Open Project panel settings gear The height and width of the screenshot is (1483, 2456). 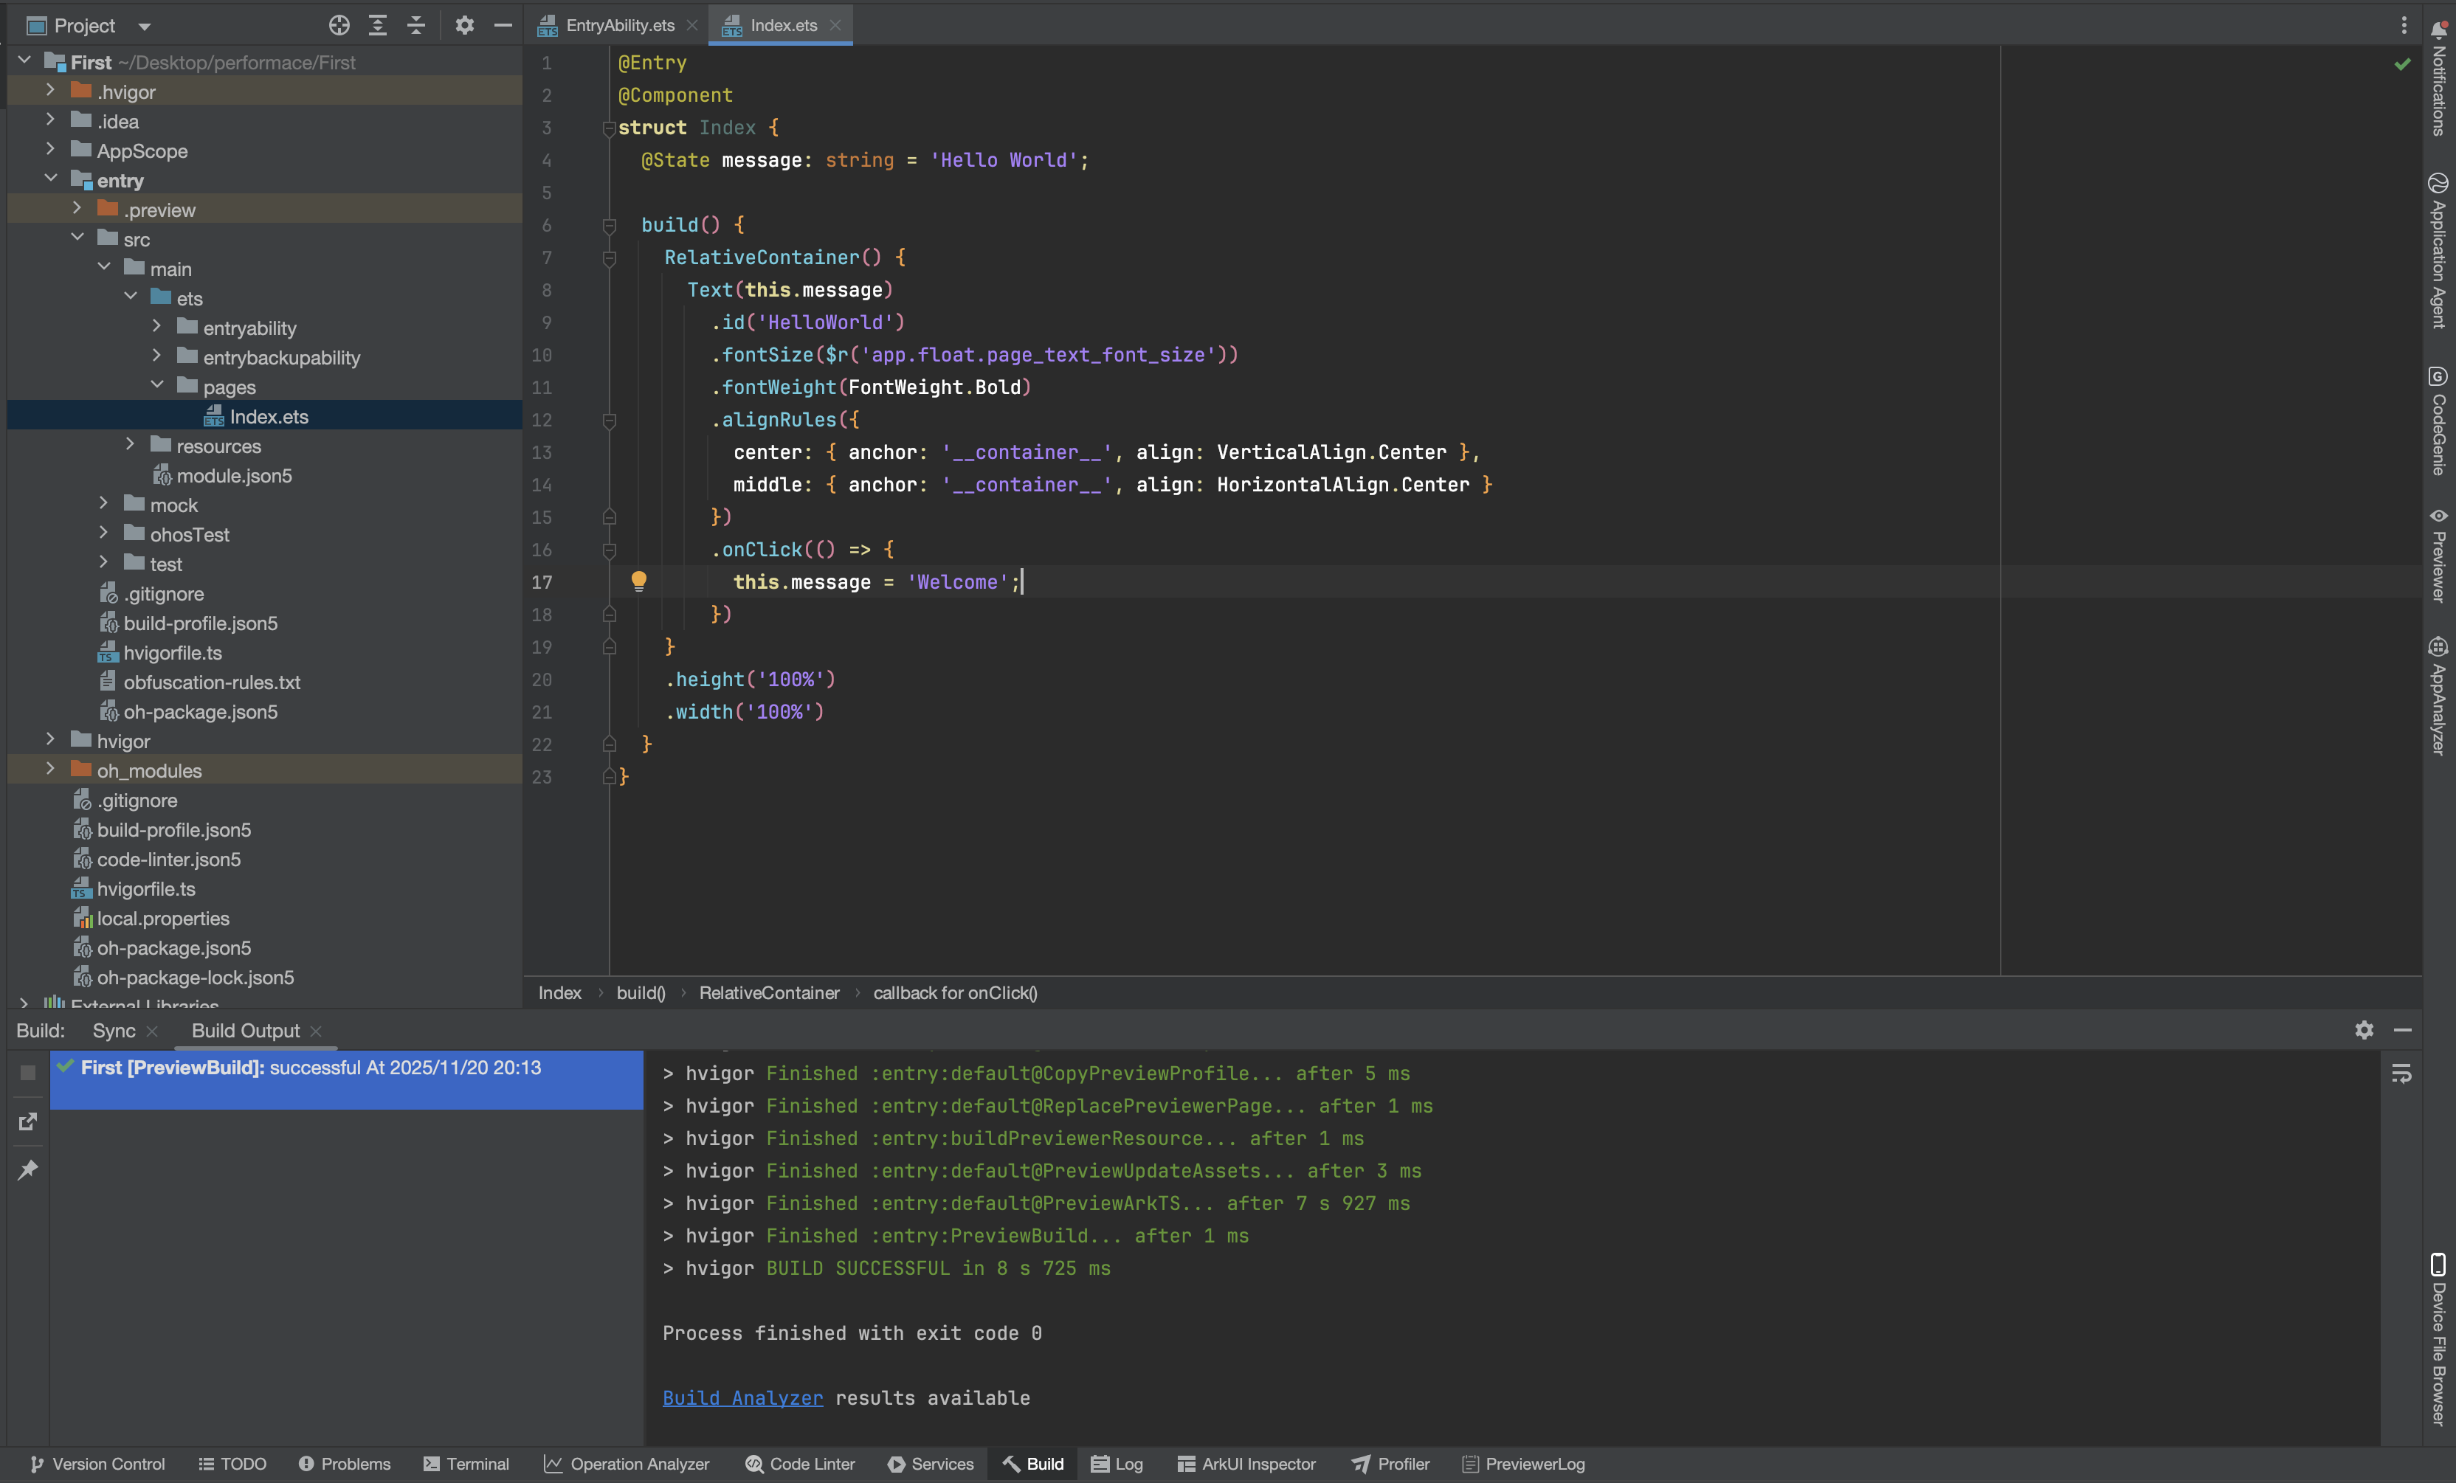click(464, 25)
